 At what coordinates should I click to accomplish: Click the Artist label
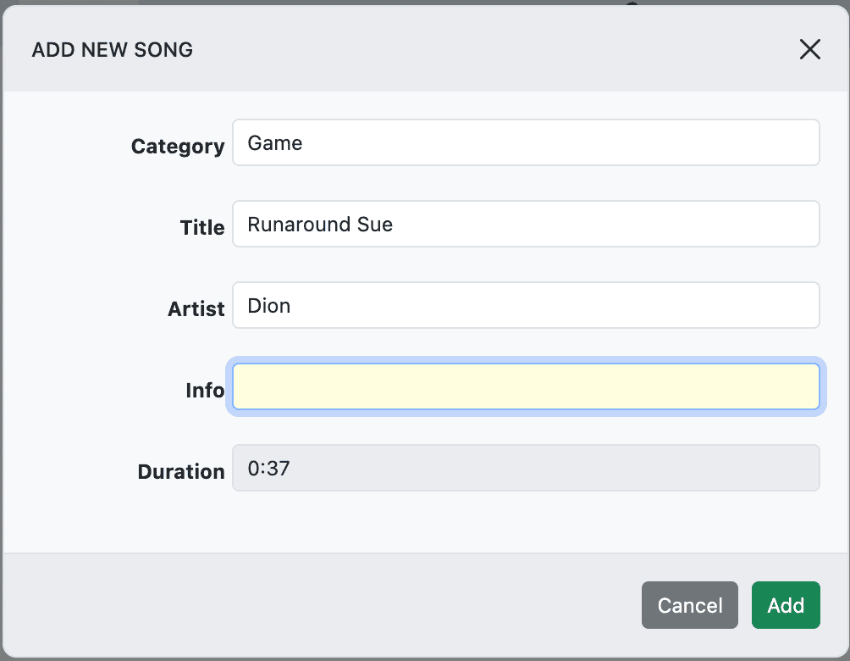click(196, 308)
